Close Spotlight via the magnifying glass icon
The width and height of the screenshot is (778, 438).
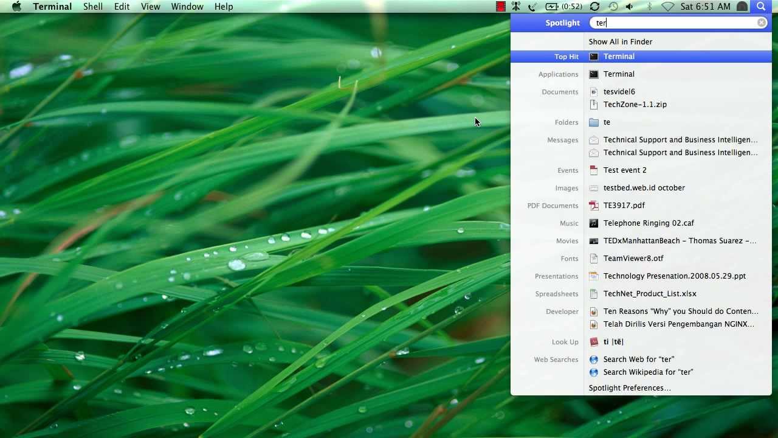761,7
